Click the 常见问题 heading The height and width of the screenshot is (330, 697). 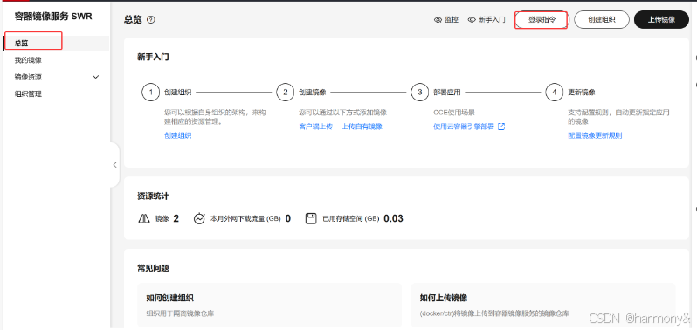click(x=154, y=268)
